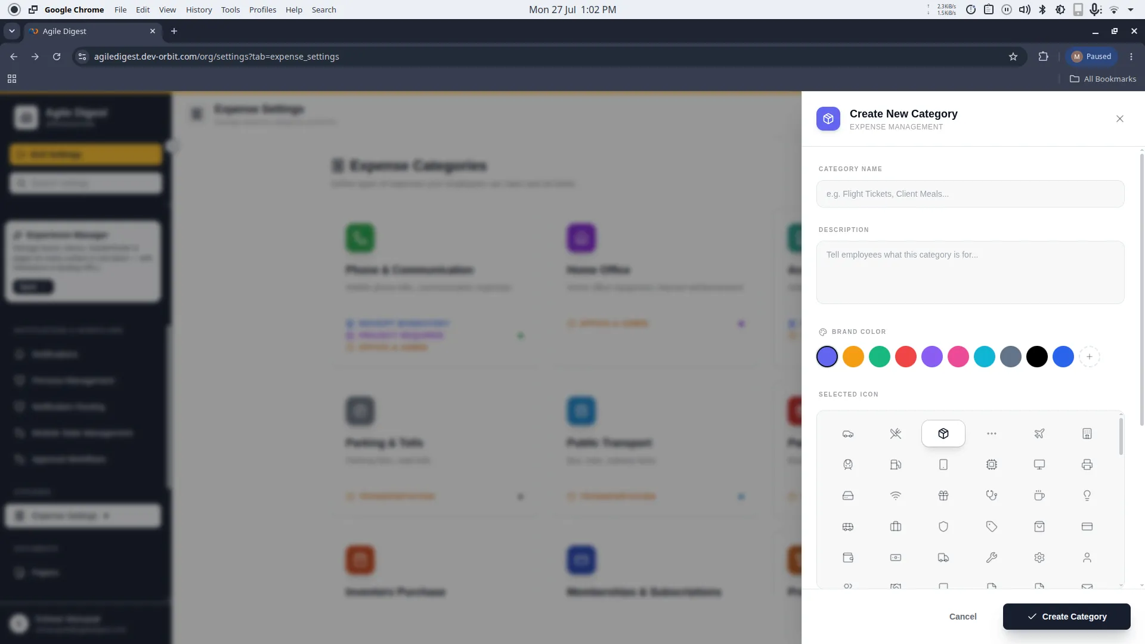This screenshot has width=1145, height=644.
Task: Pick the shopping bag icon
Action: pyautogui.click(x=1039, y=527)
